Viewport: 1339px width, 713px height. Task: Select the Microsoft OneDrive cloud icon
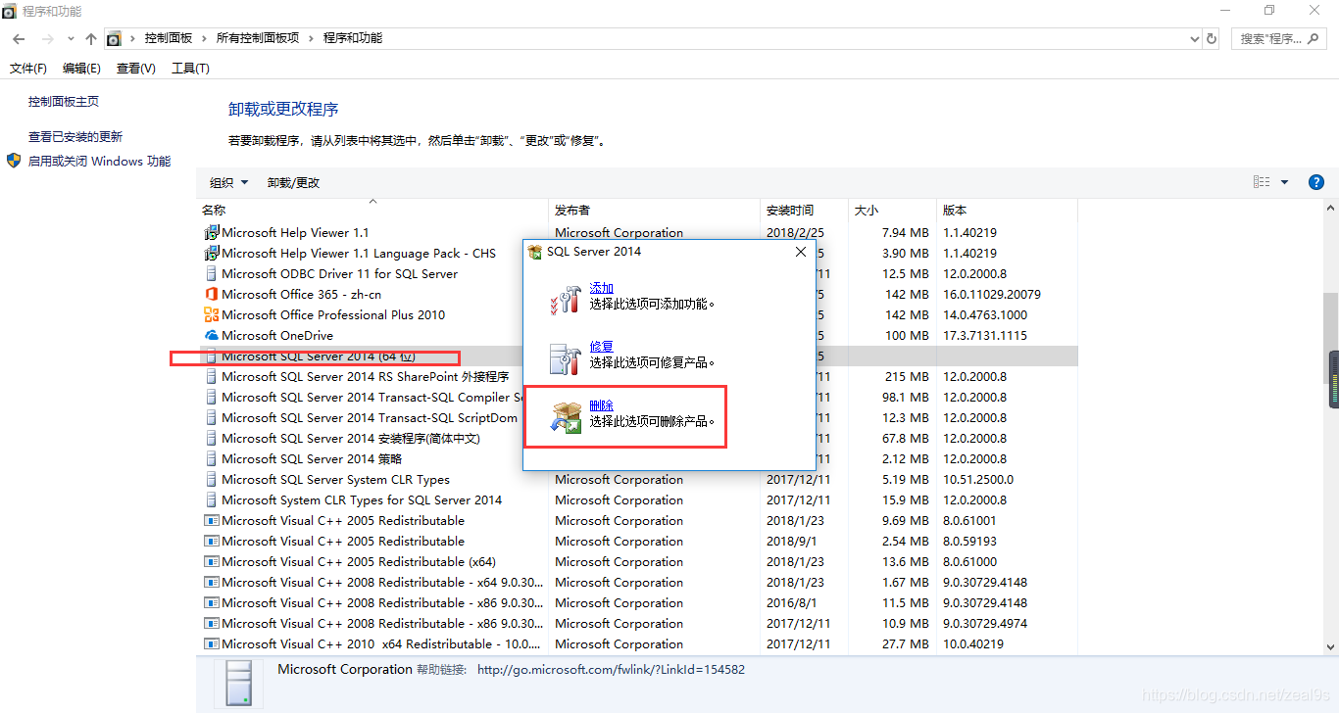(211, 336)
